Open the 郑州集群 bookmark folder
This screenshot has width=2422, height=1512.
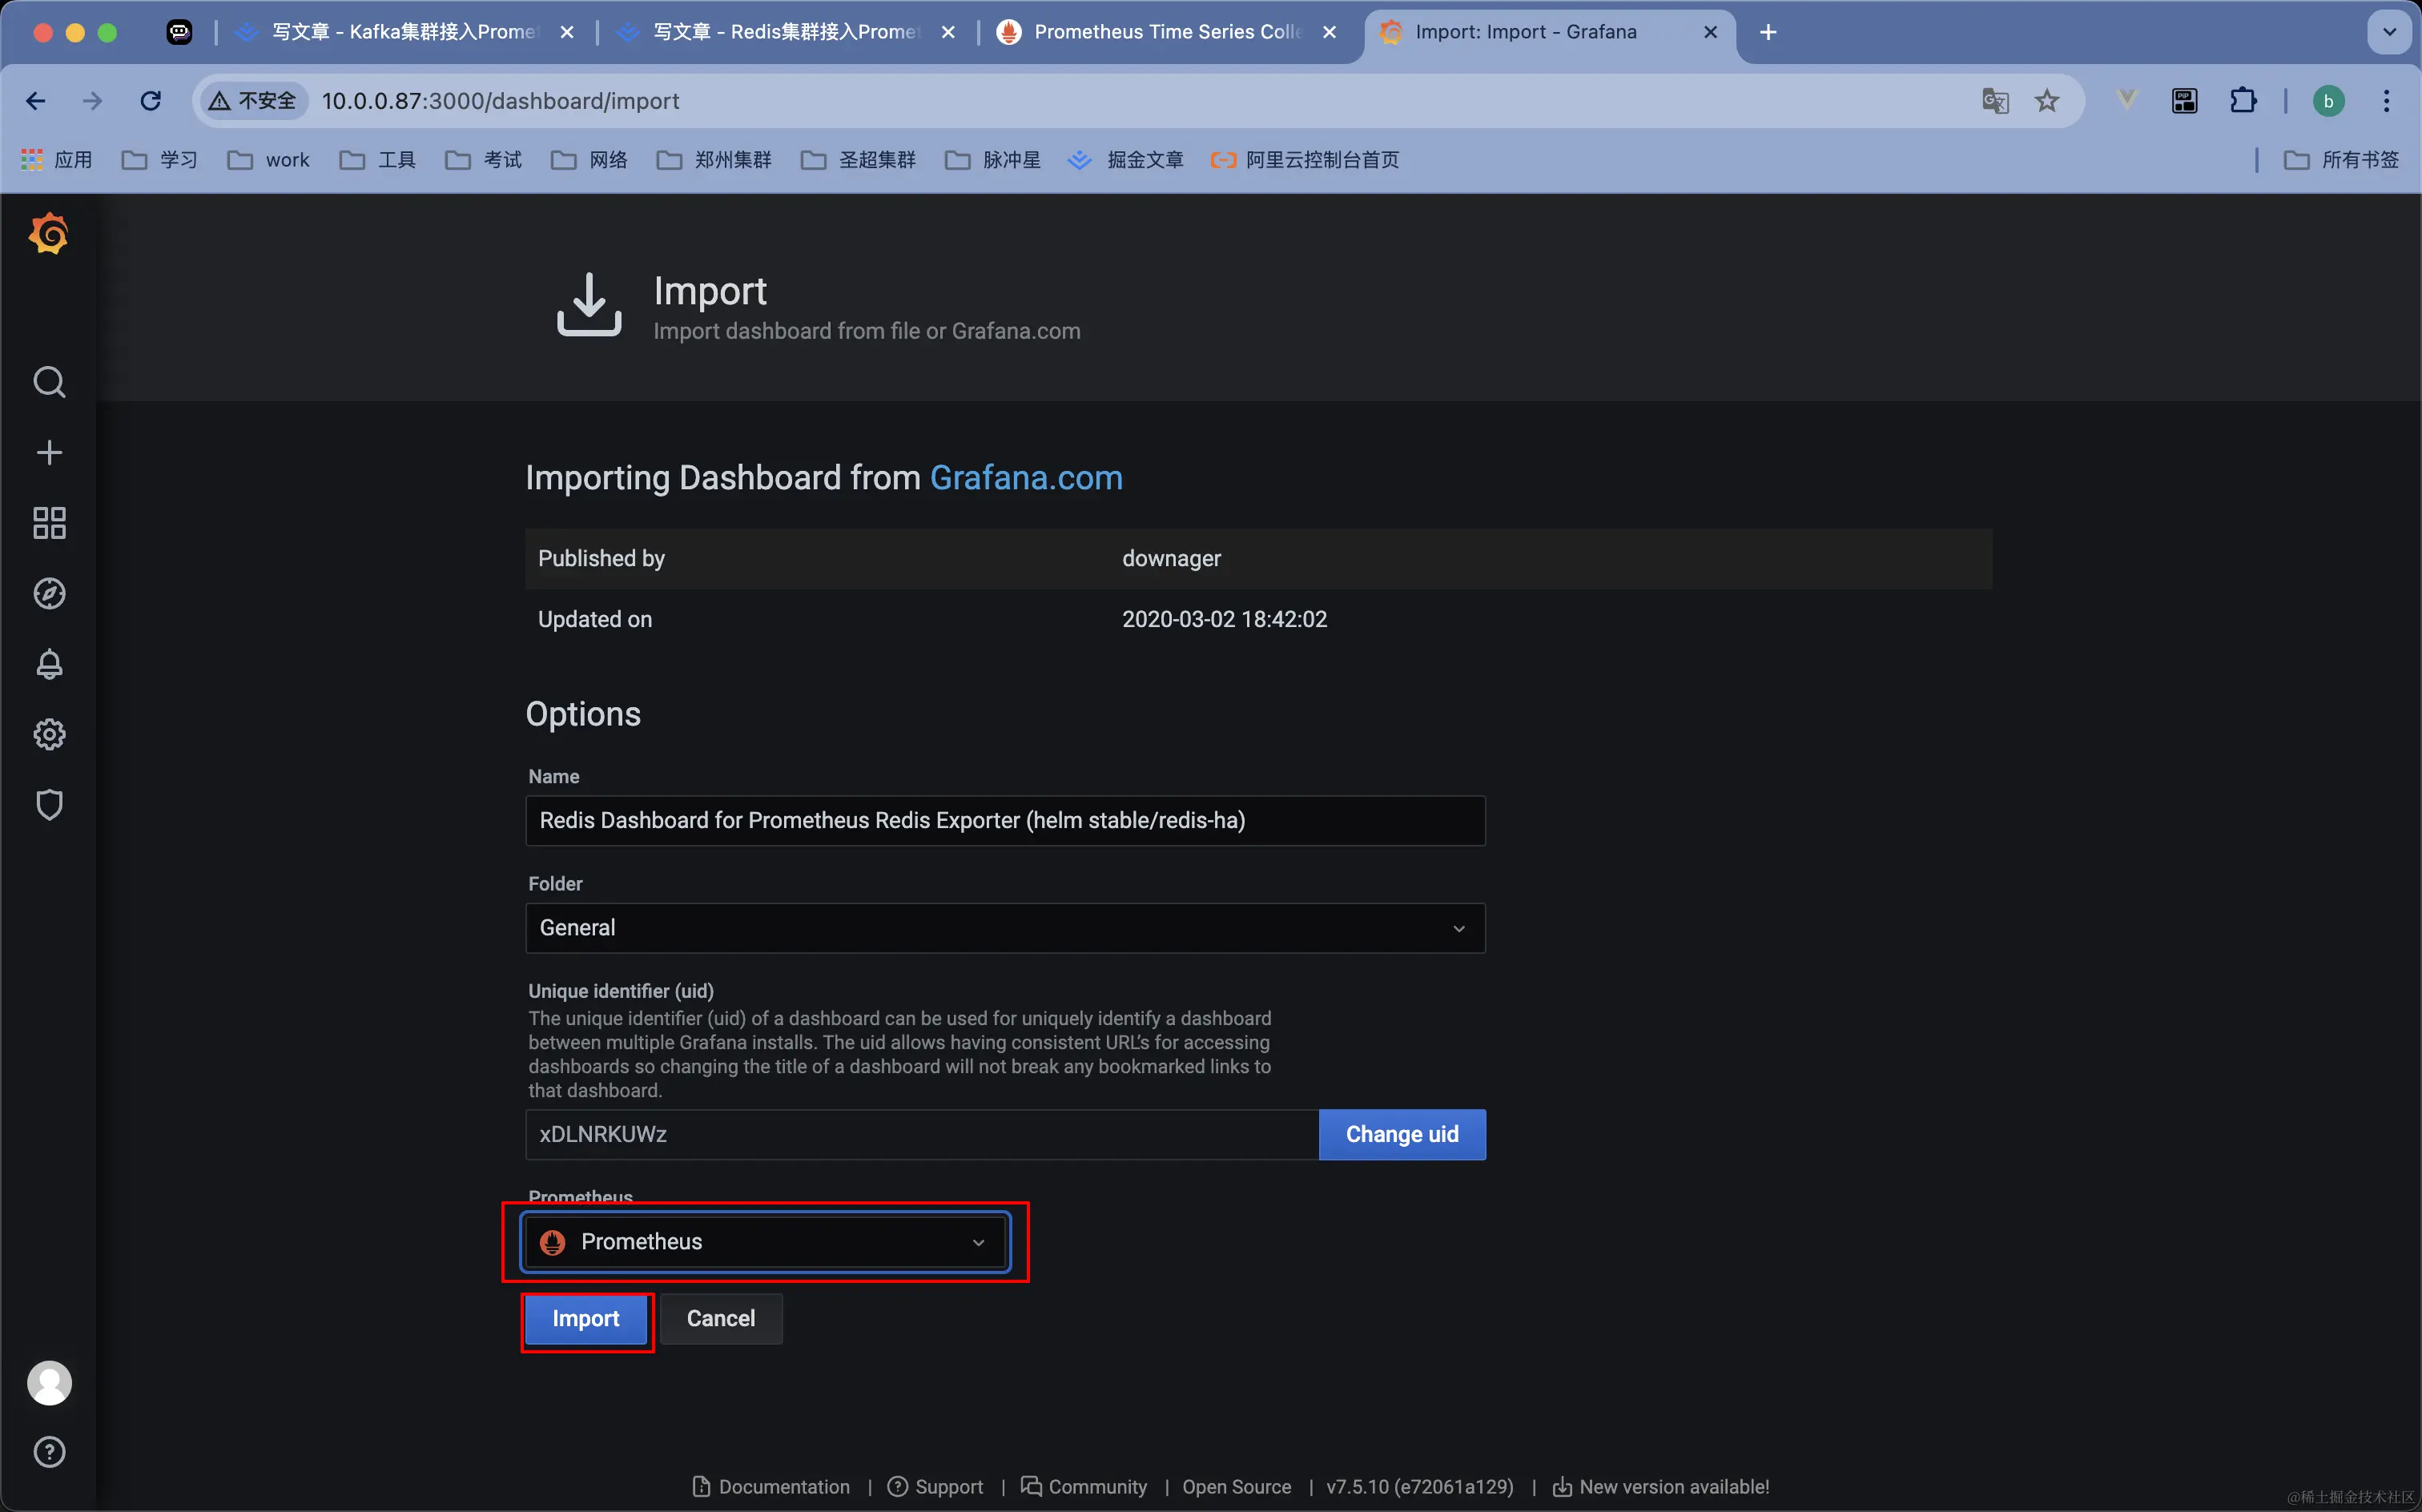point(714,160)
